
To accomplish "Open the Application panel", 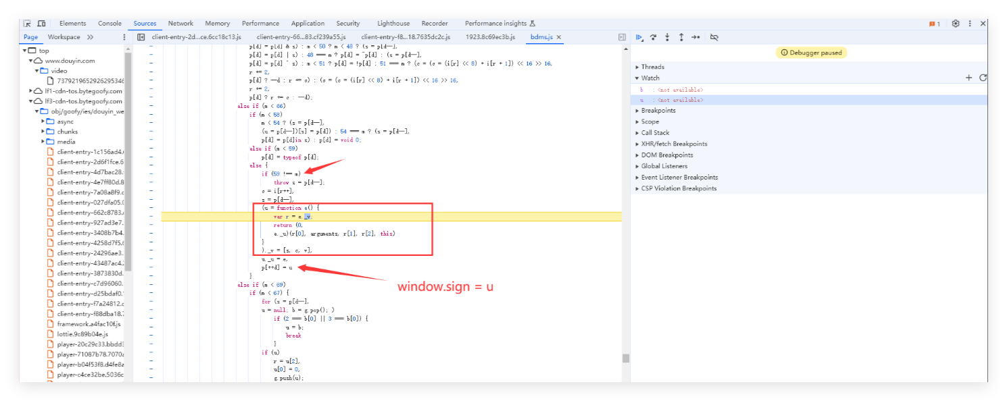I will point(308,24).
